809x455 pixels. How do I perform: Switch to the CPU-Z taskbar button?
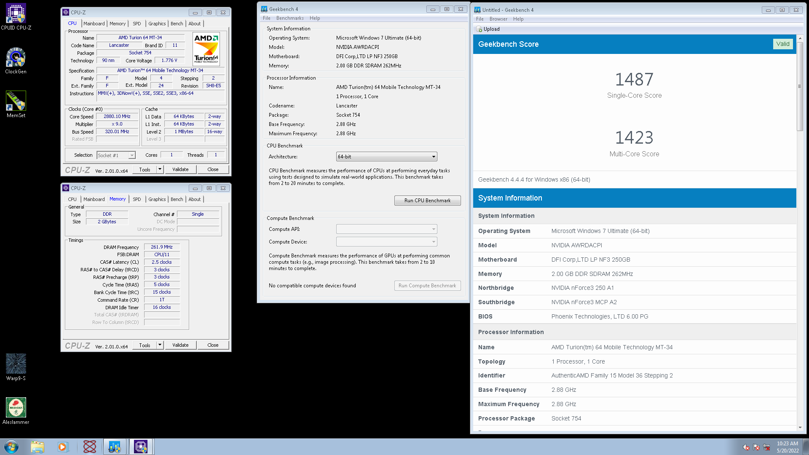(x=141, y=447)
